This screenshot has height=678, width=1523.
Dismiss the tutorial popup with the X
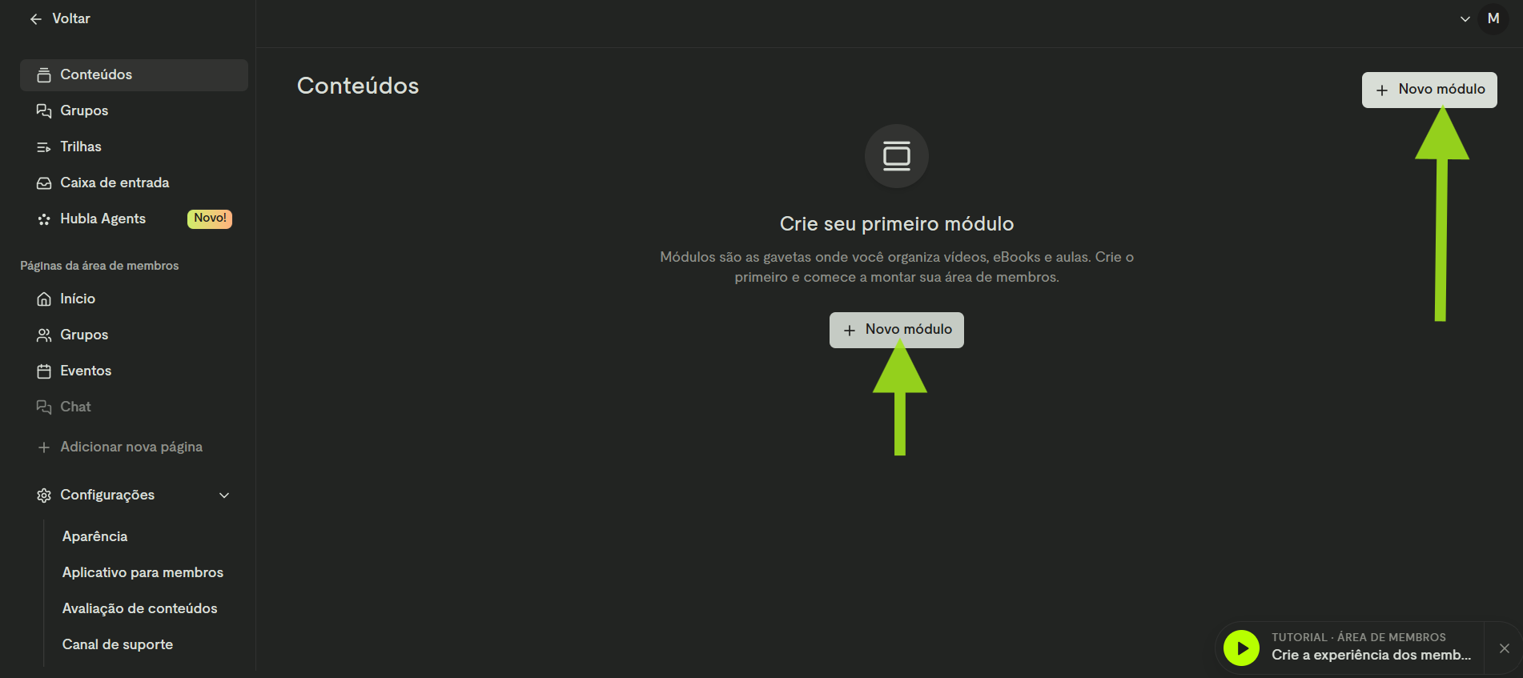1505,648
